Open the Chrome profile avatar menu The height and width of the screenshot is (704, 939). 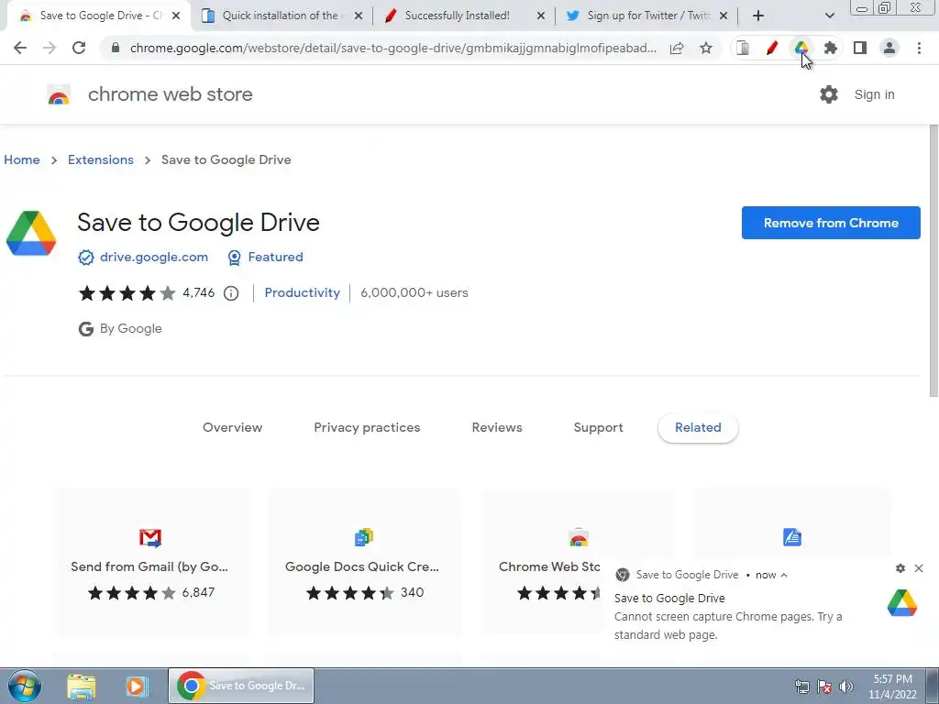[x=889, y=48]
